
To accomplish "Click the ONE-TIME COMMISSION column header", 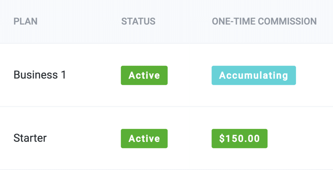I will 264,21.
